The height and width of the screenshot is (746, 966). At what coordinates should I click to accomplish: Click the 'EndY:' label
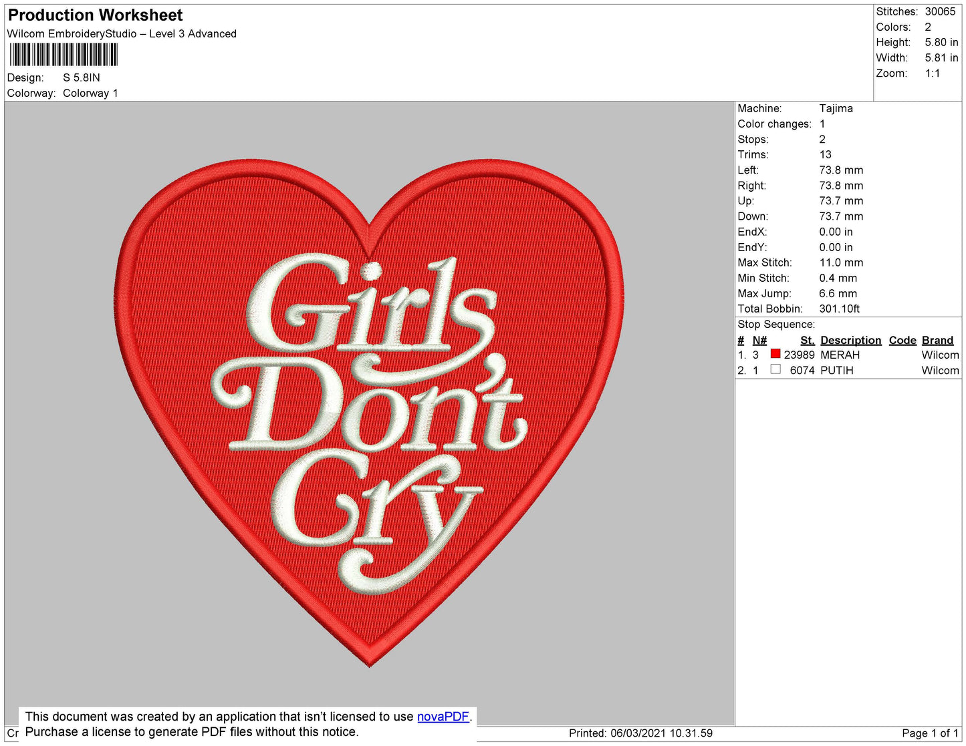click(752, 247)
